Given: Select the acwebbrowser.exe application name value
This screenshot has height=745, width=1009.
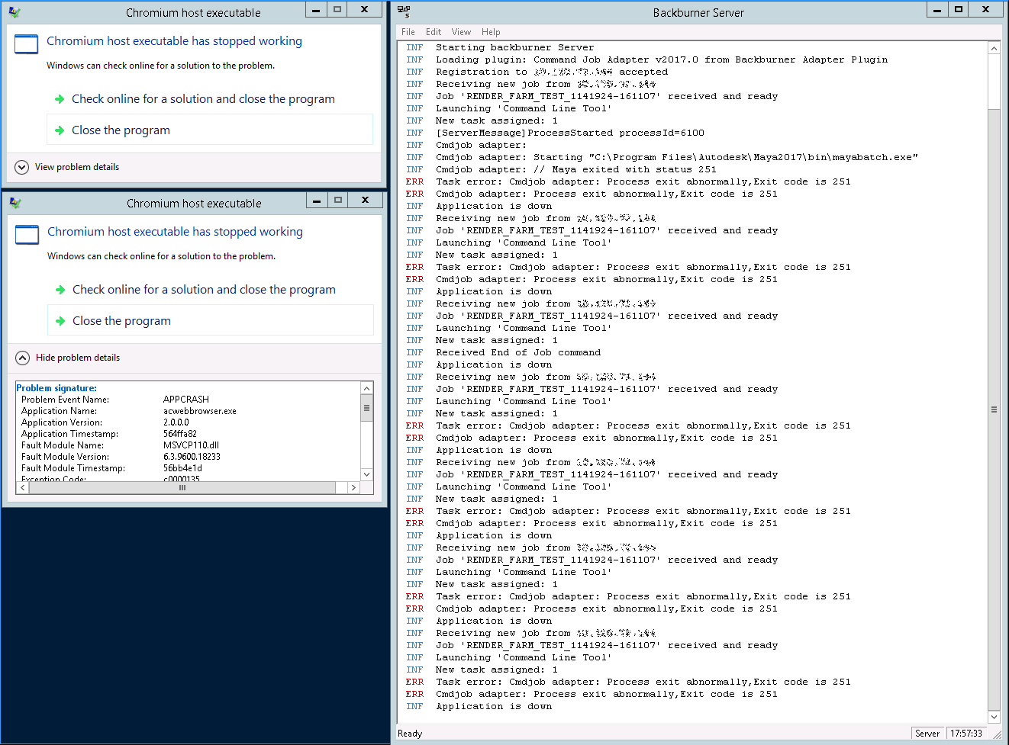Looking at the screenshot, I should click(x=200, y=411).
